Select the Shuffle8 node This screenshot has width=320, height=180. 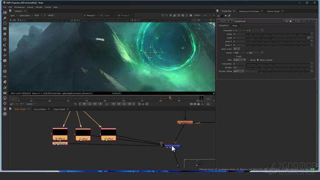click(x=83, y=135)
